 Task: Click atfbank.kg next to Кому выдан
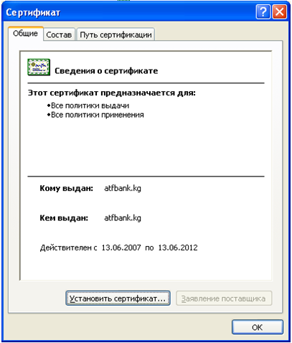[x=123, y=188]
